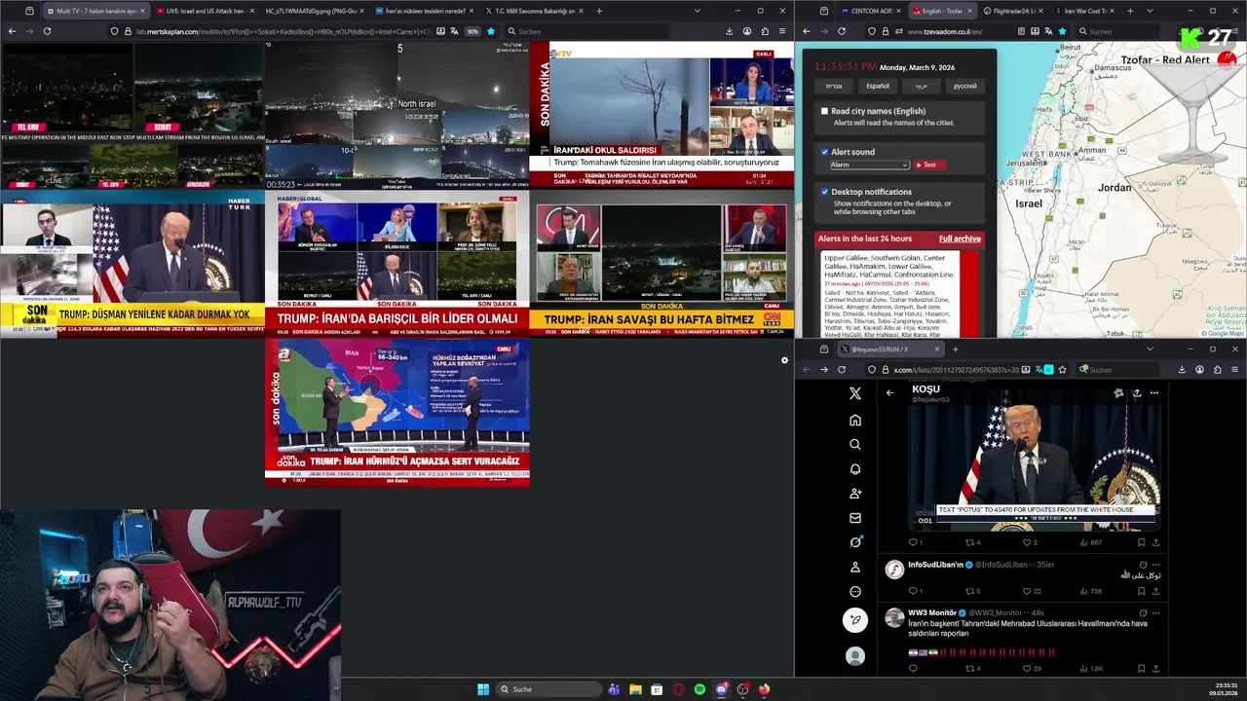Like the InfoSudLiban post
Screen dimensions: 1247x701
1026,591
